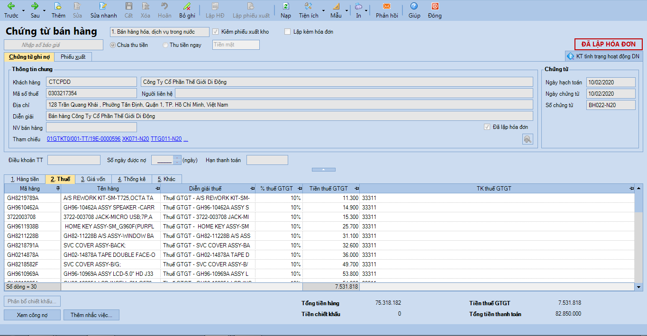The width and height of the screenshot is (647, 336).
Task: Click the Hạn thanh toán field
Action: [267, 160]
